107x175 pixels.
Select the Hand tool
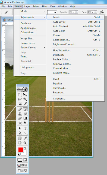(20, 143)
